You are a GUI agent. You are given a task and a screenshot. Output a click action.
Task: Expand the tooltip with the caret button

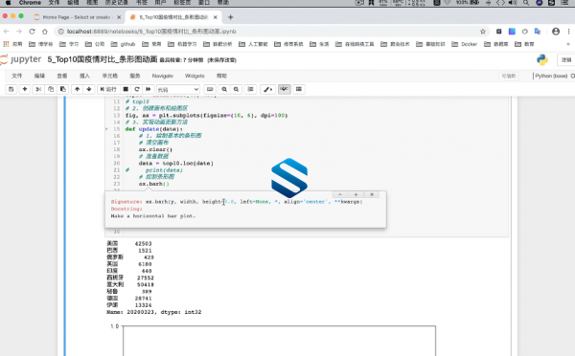point(340,194)
